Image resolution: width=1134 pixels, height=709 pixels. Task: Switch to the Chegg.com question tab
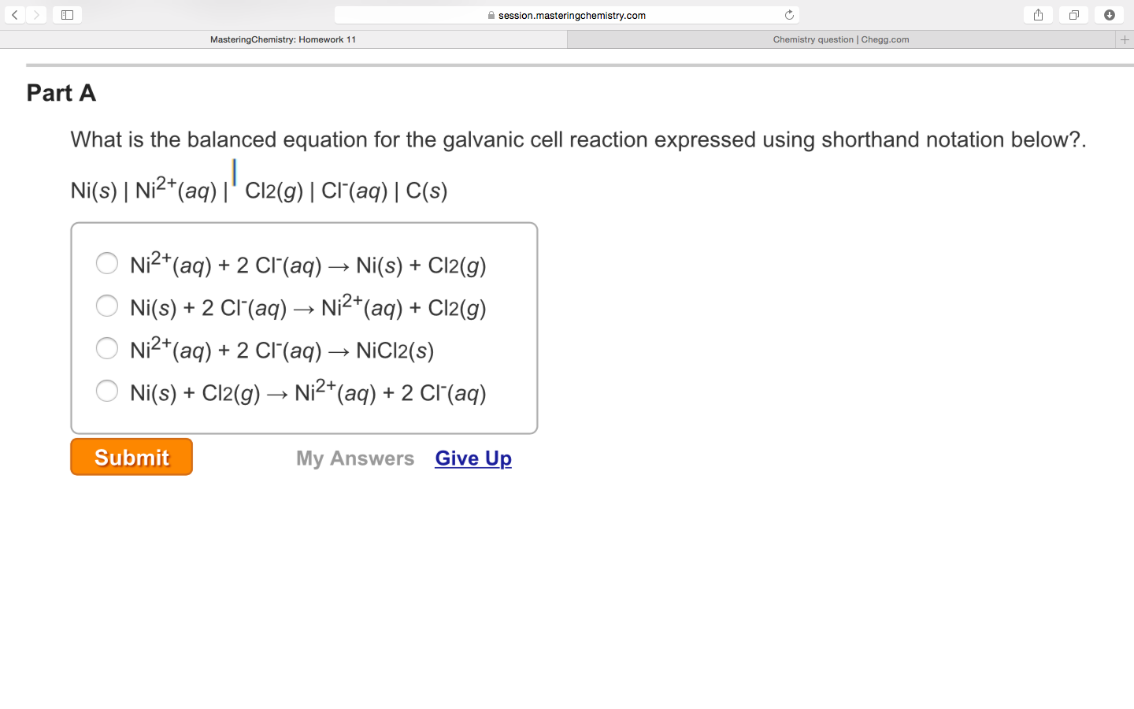(841, 39)
